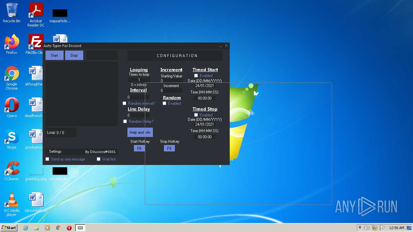413x232 pixels.
Task: Close the Auto Typer For Discord window
Action: coord(226,46)
